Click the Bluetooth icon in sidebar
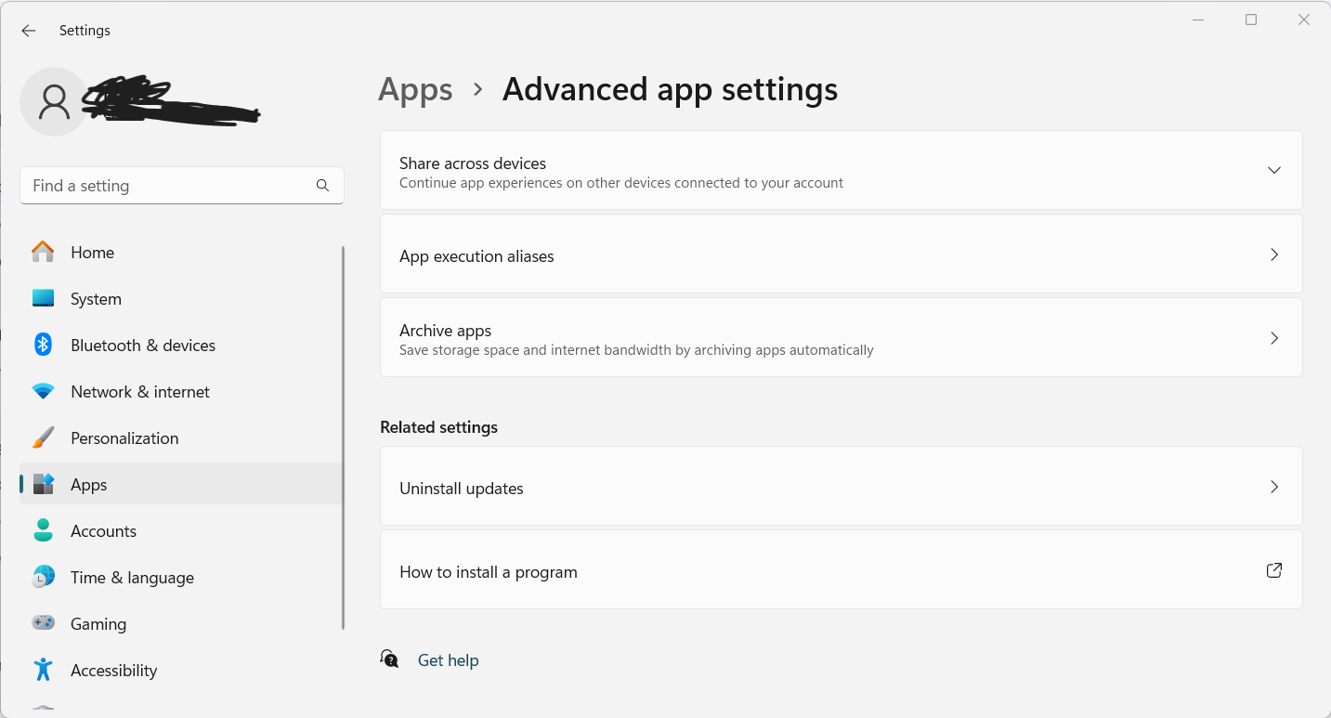 coord(43,345)
